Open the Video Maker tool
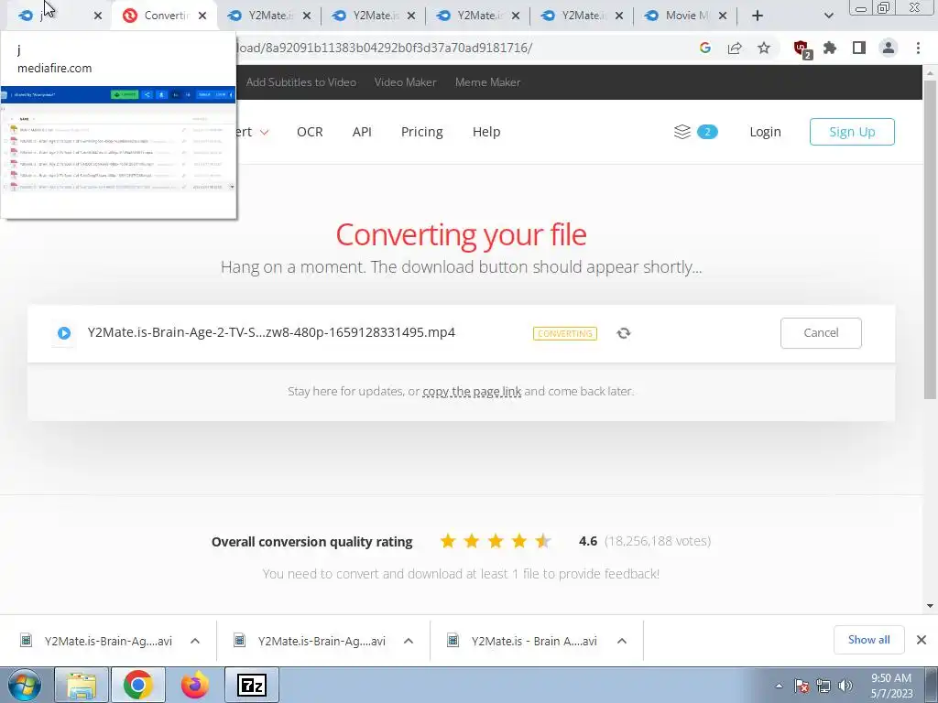 pos(405,81)
